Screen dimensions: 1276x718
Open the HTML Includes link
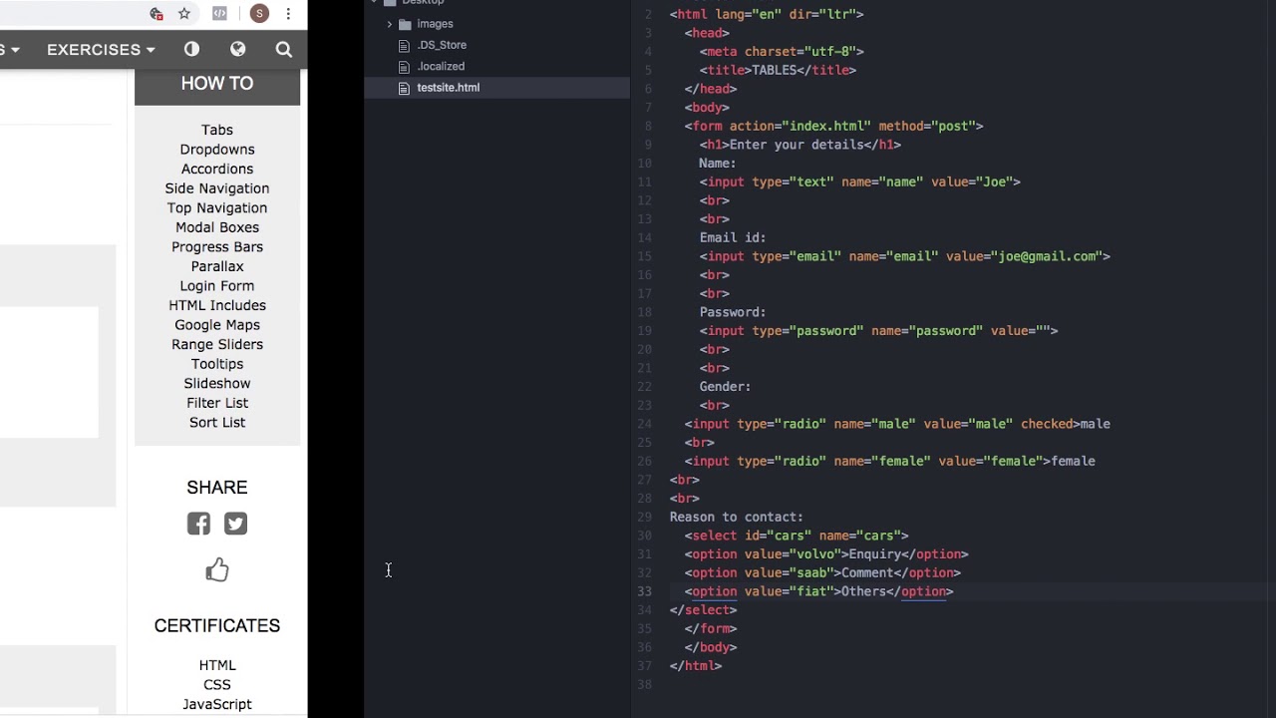point(217,305)
